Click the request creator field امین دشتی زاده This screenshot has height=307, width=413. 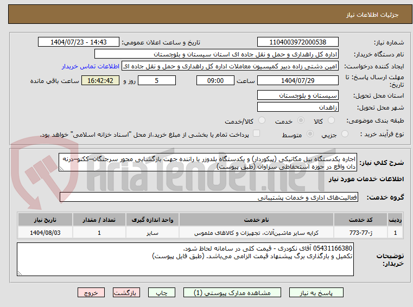point(230,66)
